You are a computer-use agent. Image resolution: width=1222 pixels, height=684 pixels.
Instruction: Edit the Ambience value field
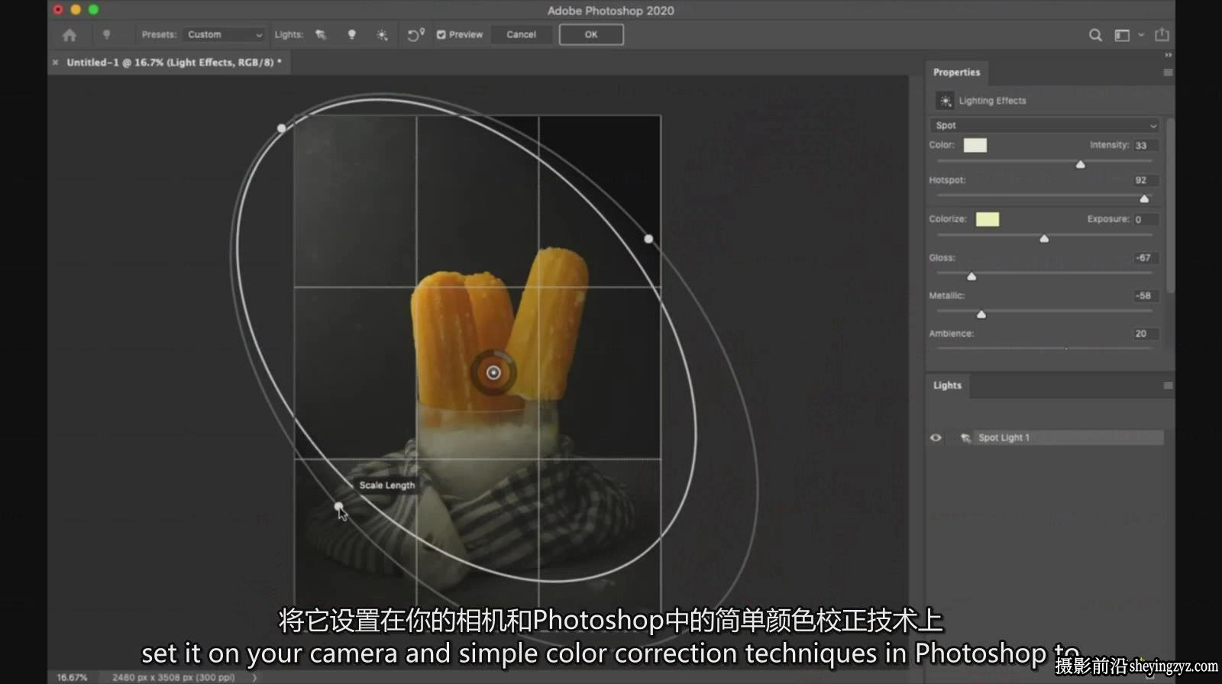(x=1146, y=334)
